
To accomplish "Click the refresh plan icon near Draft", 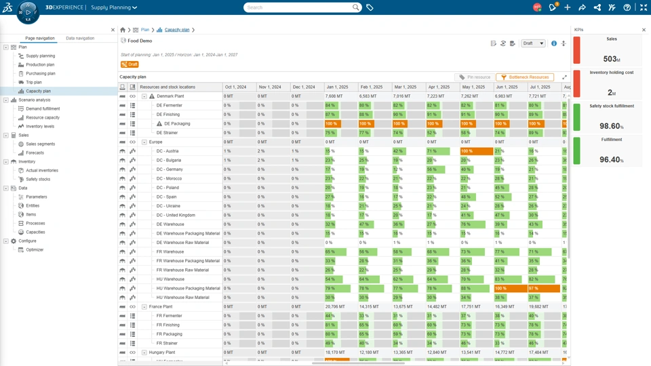I will 502,43.
